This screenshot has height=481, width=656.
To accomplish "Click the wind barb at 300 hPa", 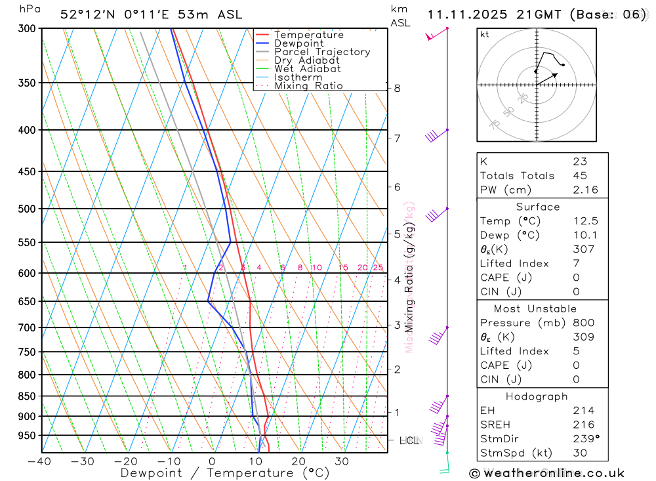I will [437, 34].
